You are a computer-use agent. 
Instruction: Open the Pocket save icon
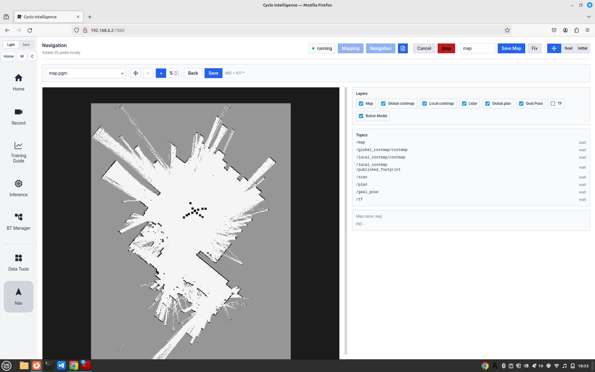[x=554, y=30]
